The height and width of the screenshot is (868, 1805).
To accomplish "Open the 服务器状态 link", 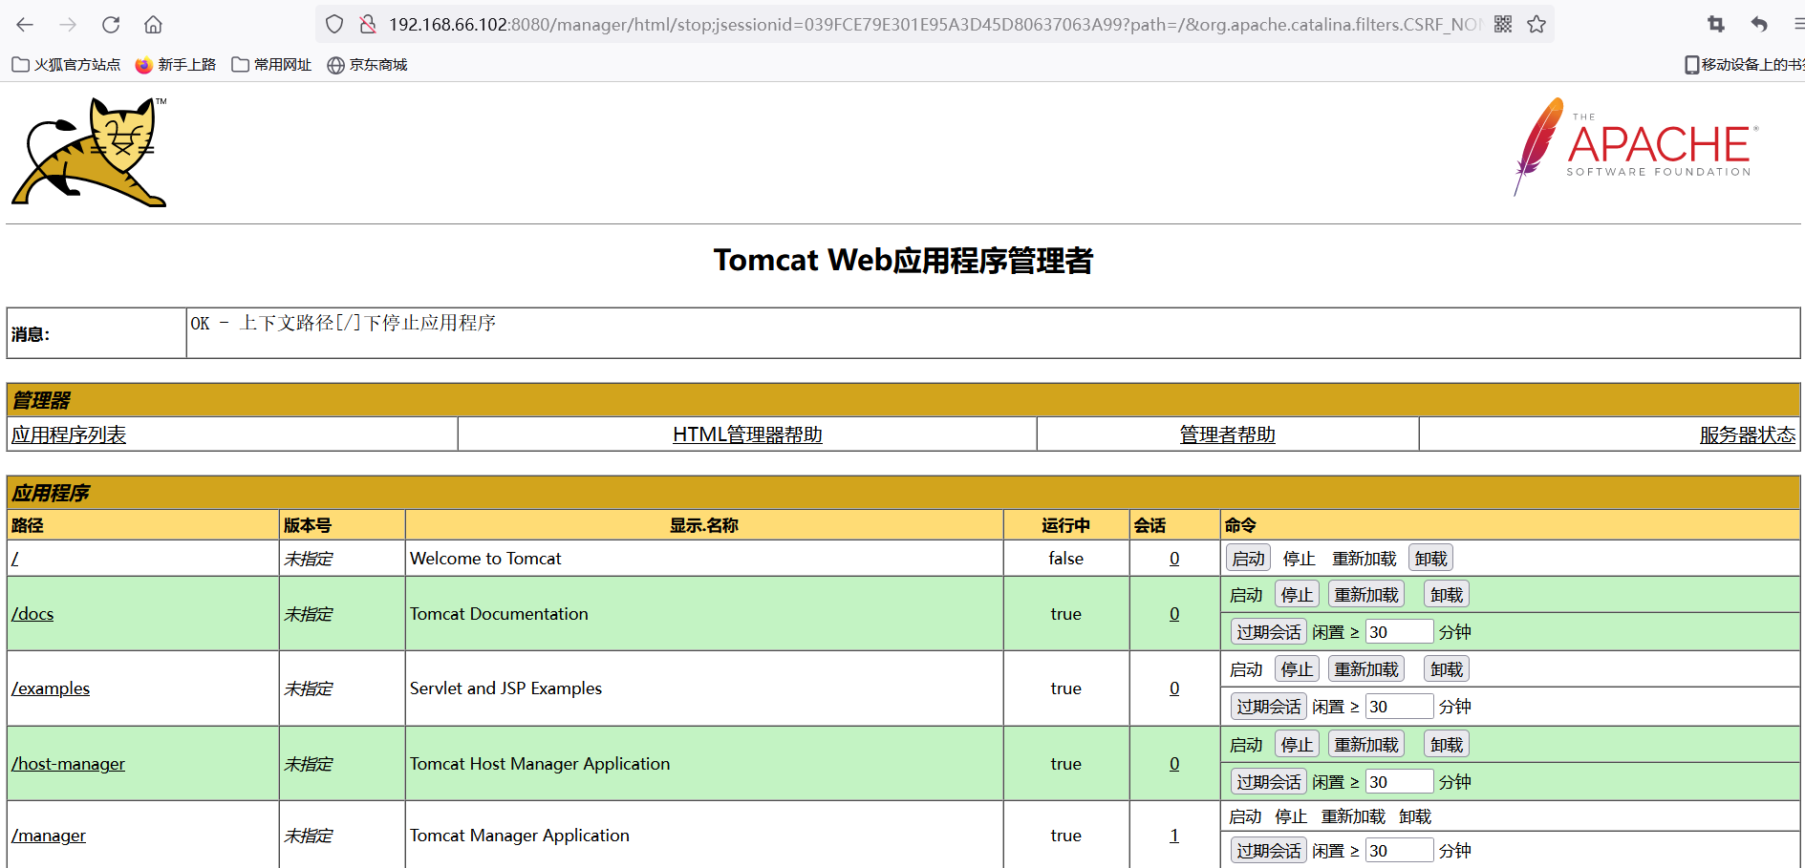I will tap(1748, 435).
